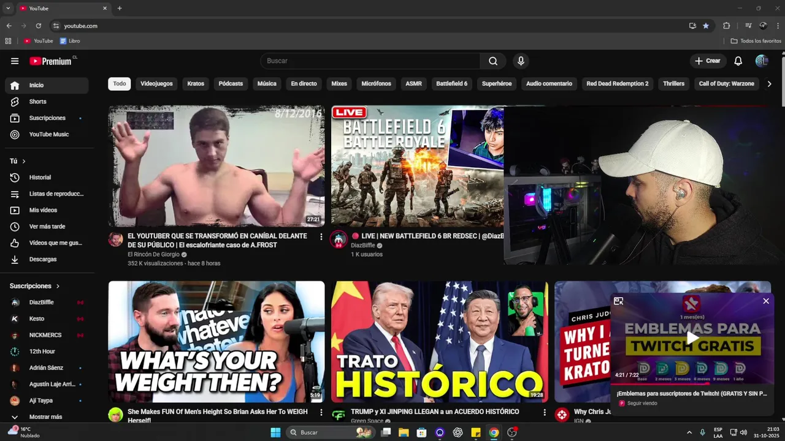Open DiazBiffle subscription channel
Viewport: 785px width, 441px height.
pos(47,302)
